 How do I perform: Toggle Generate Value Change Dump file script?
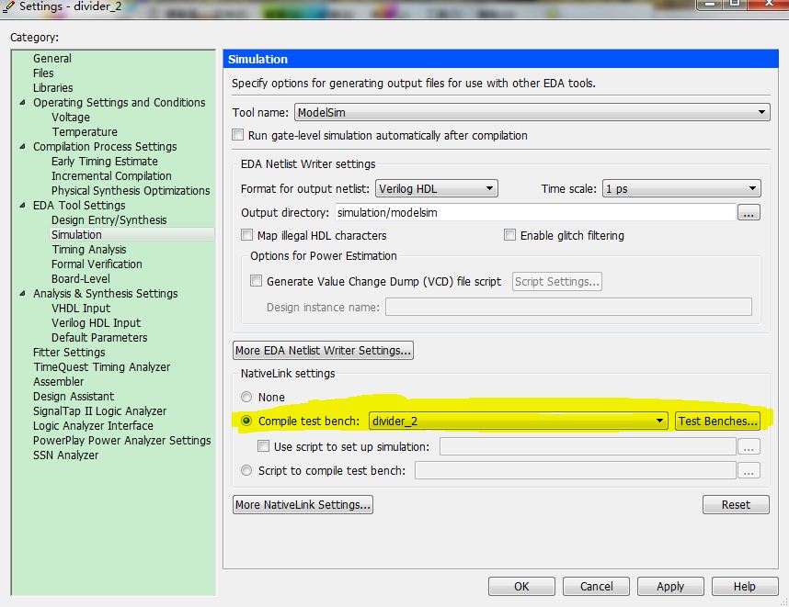[x=257, y=280]
